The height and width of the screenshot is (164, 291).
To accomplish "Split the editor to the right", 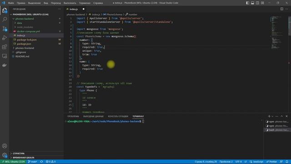I will pyautogui.click(x=282, y=9).
